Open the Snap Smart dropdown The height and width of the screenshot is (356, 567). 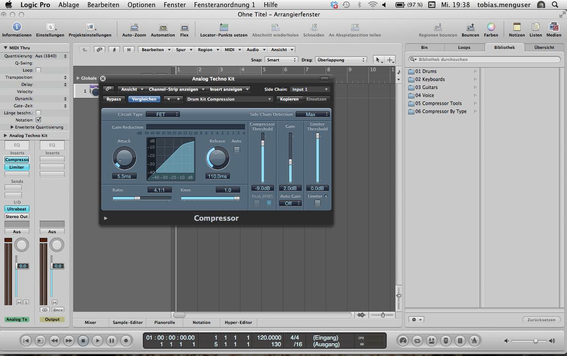pos(281,60)
